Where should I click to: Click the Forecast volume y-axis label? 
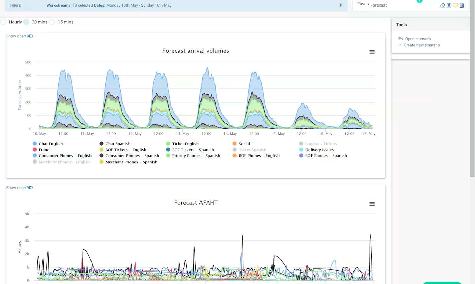tap(20, 95)
